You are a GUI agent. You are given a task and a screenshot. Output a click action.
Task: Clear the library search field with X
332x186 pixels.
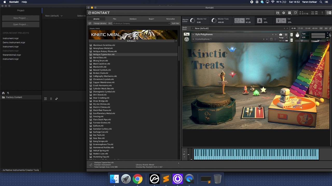click(169, 23)
